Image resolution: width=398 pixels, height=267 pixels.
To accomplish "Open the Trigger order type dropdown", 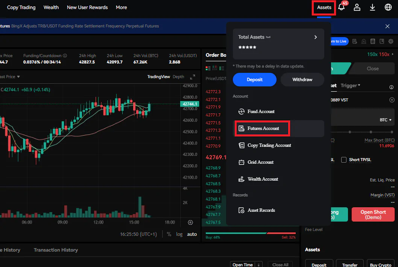I will (x=350, y=86).
